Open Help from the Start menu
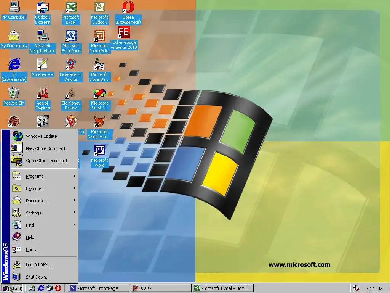The width and height of the screenshot is (390, 293). [x=44, y=237]
